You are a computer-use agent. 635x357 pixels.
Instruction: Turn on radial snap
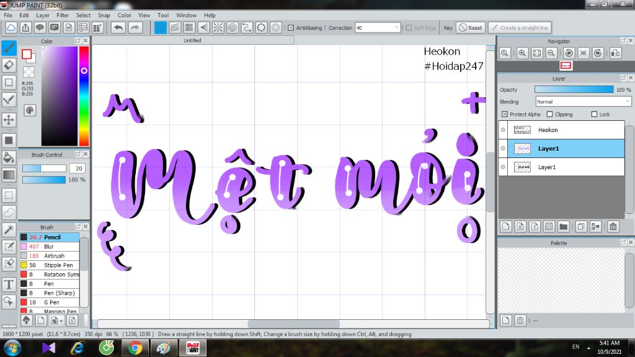(218, 27)
